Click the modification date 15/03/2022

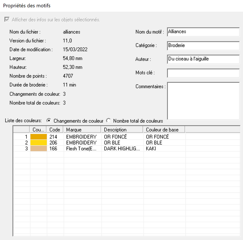75,49
